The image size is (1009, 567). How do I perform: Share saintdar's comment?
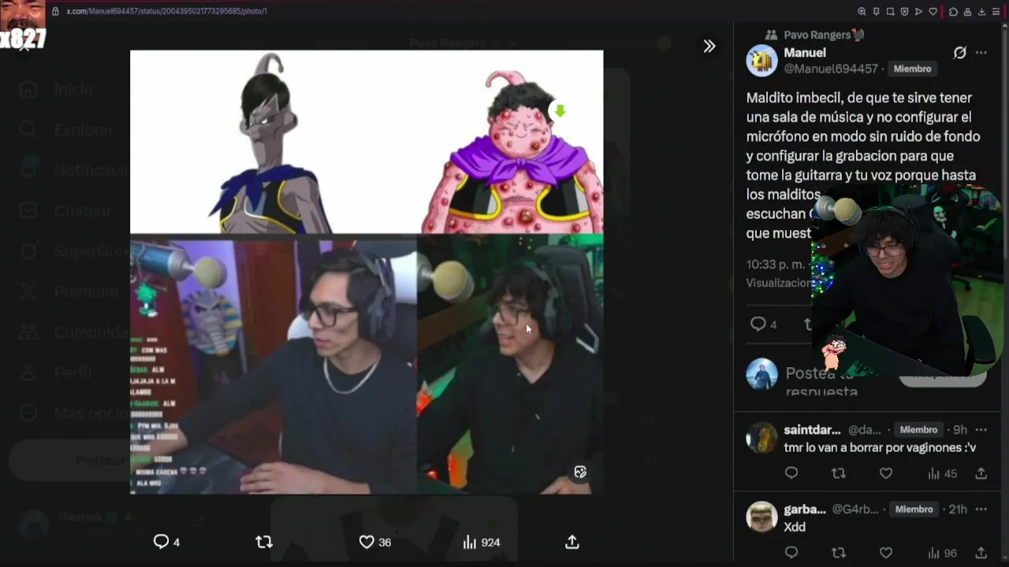click(x=981, y=473)
